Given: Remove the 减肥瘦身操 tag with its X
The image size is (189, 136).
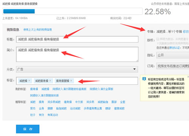Looking at the screenshot, I should 50,81.
